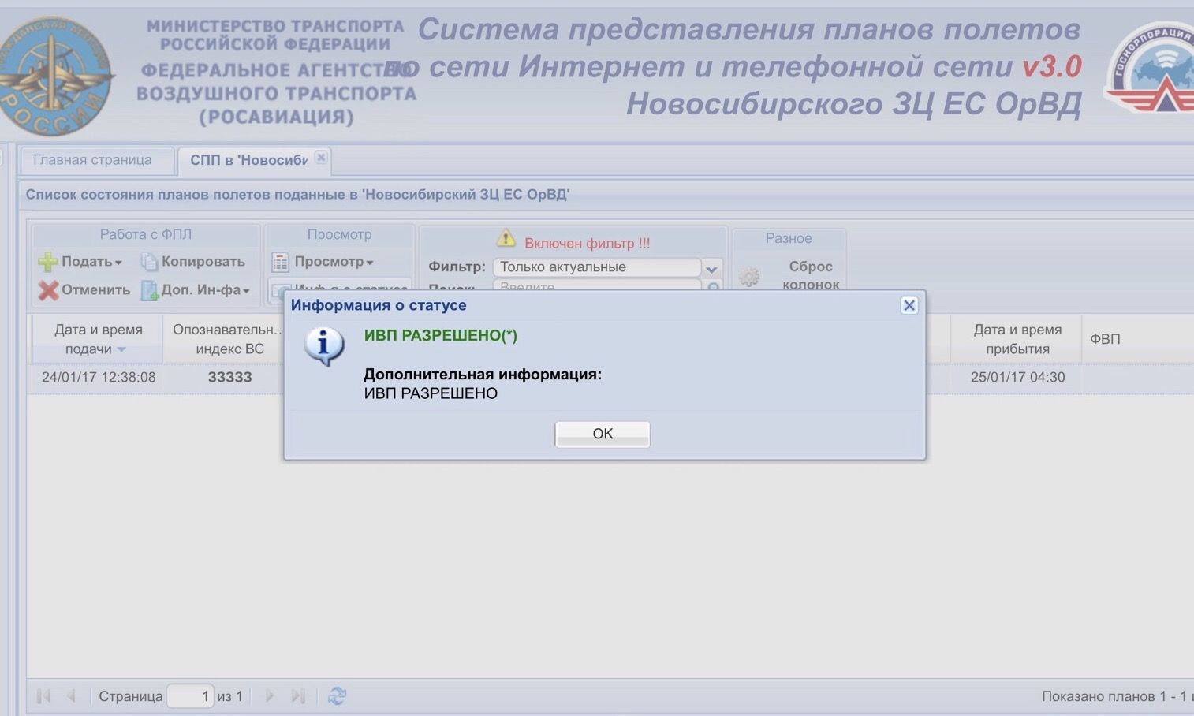Click the 'Сброс колонок' gear icon
This screenshot has width=1194, height=716.
click(749, 276)
